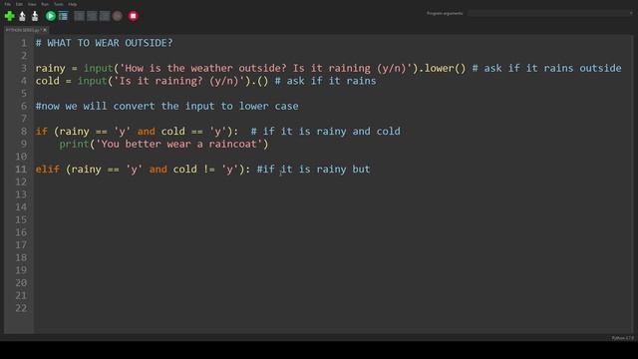Create a new file with the green plus icon
638x359 pixels.
click(x=9, y=16)
